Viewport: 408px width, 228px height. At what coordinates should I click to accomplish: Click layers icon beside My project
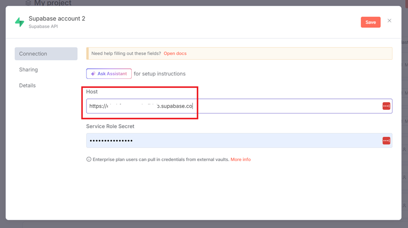point(28,3)
